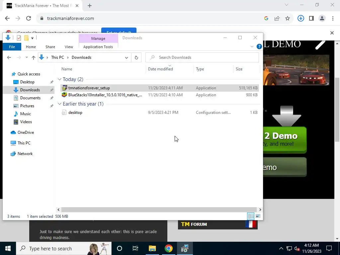Click the Google icon in address bar
Screen dimensions: 340x255
266,19
